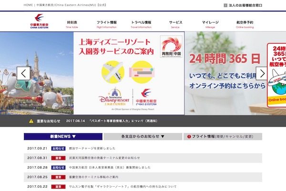
Task: Expand the 各支店からのお知らせ tab
Action: pos(143,137)
